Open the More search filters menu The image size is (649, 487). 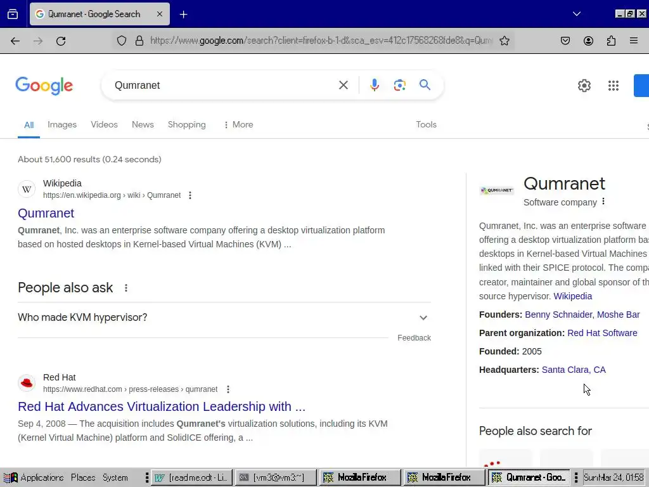click(238, 125)
